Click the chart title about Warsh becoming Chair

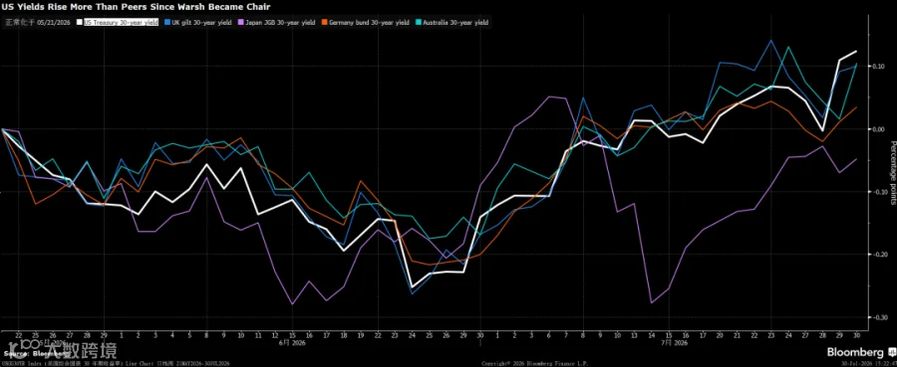137,6
